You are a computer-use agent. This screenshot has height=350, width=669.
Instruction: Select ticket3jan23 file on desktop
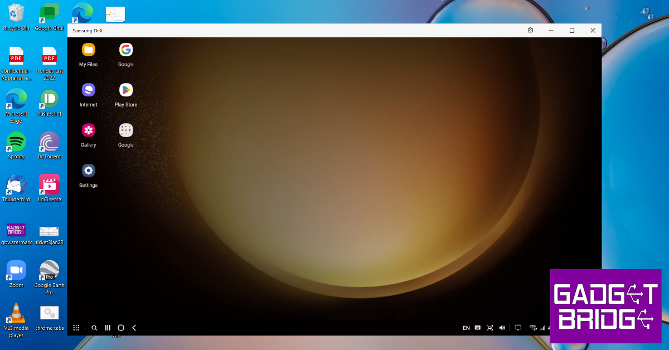(x=49, y=234)
